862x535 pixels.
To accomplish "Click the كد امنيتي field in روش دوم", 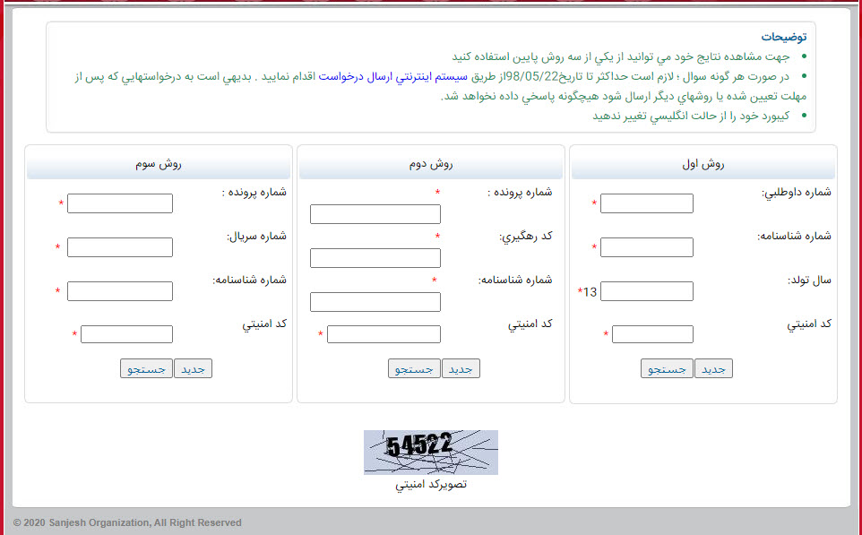I will click(384, 334).
